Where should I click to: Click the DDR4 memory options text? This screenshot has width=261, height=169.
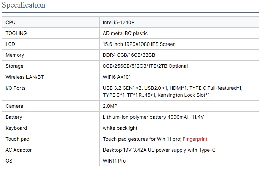click(x=129, y=55)
